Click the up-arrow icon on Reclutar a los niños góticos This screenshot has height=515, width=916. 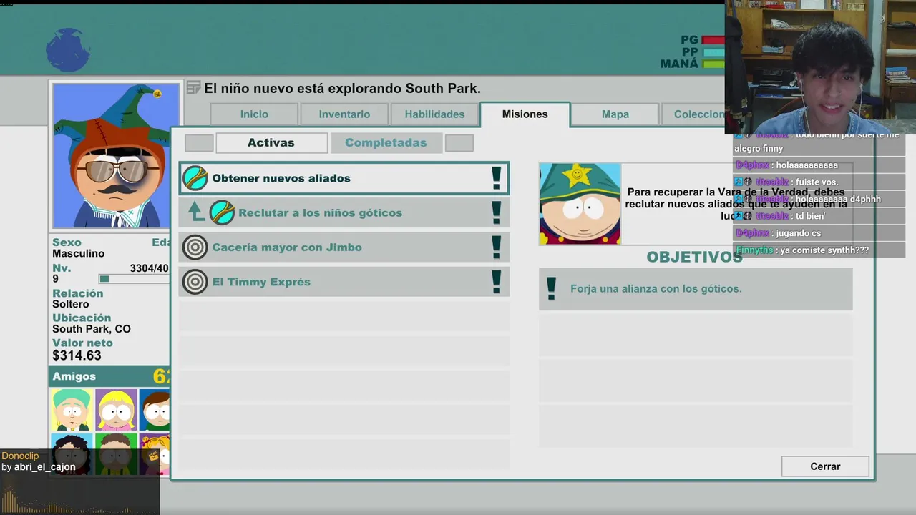[195, 212]
